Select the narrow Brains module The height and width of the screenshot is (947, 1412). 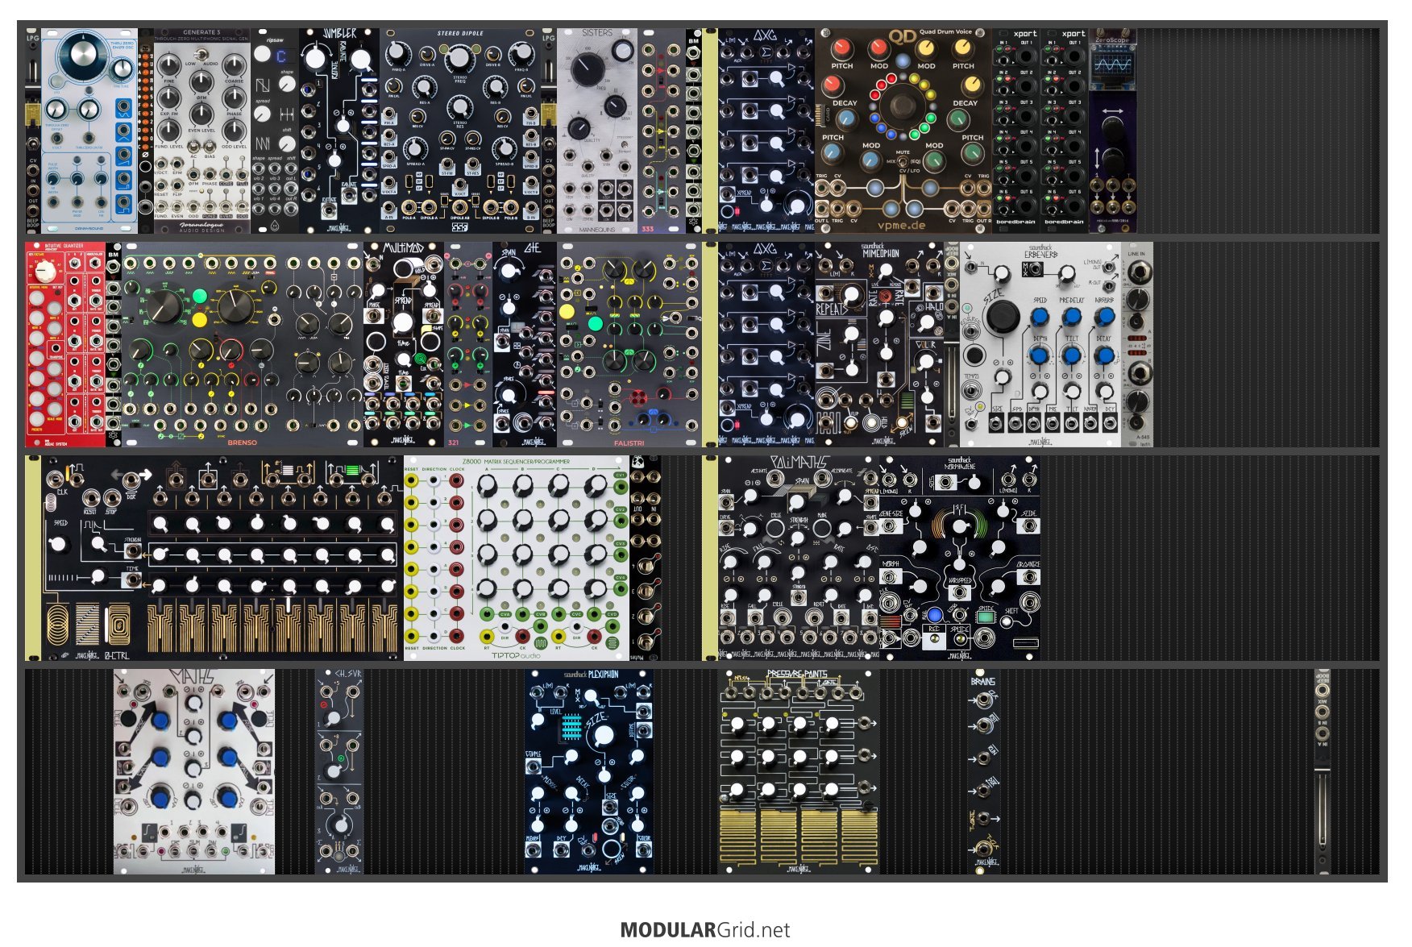(x=984, y=772)
